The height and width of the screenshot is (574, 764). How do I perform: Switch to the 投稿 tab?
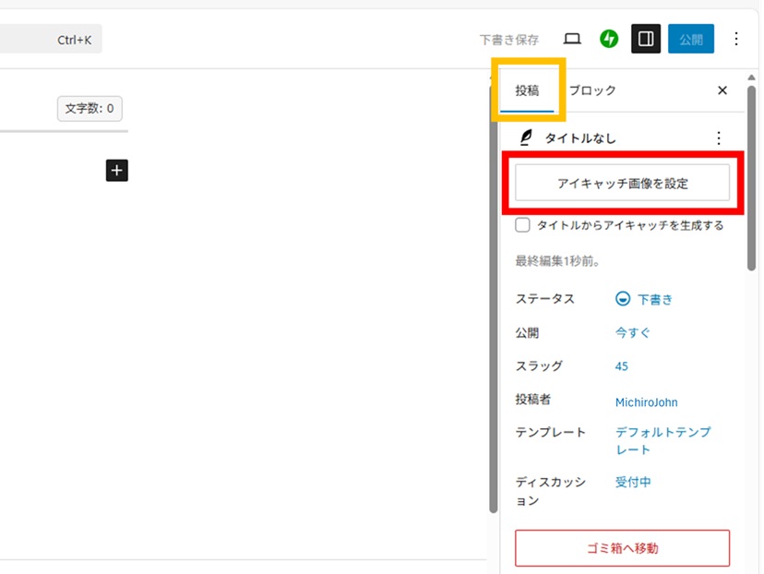point(527,90)
